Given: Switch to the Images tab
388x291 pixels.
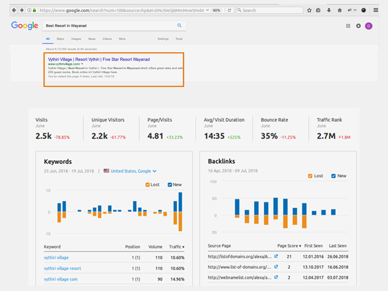Looking at the screenshot, I should coord(76,39).
